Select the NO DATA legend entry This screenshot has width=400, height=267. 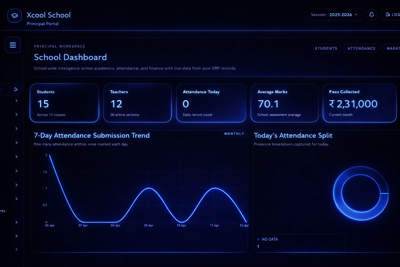coord(270,239)
